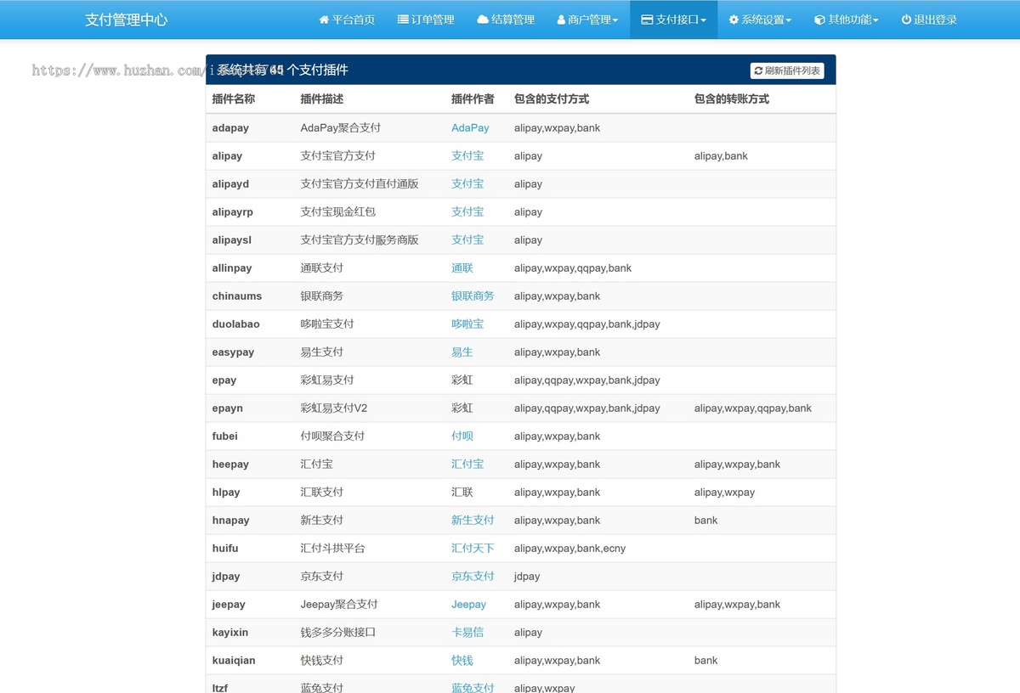Expand the 商户管理 dropdown menu
This screenshot has width=1020, height=693.
click(x=588, y=20)
